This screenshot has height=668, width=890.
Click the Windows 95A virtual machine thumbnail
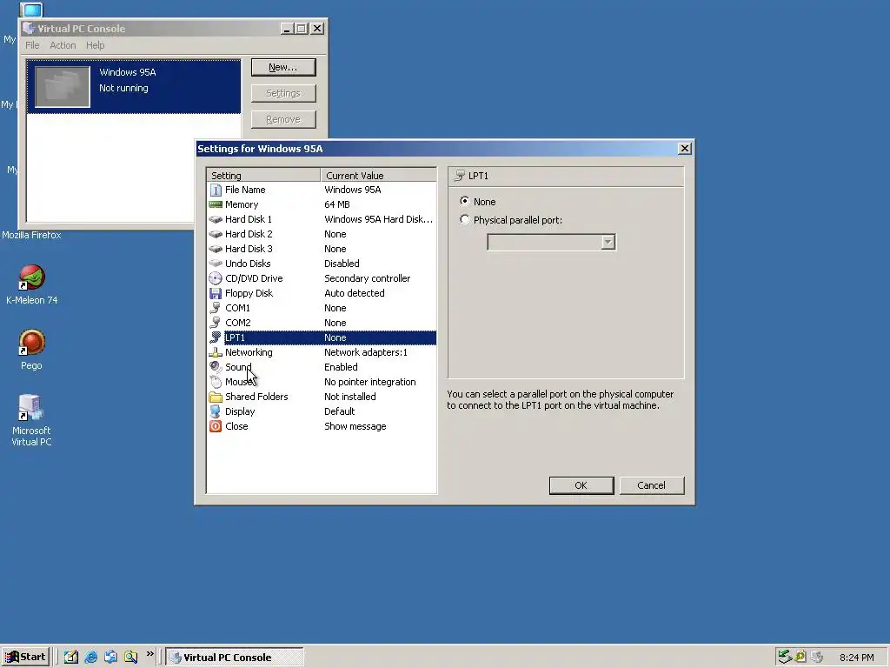[63, 87]
